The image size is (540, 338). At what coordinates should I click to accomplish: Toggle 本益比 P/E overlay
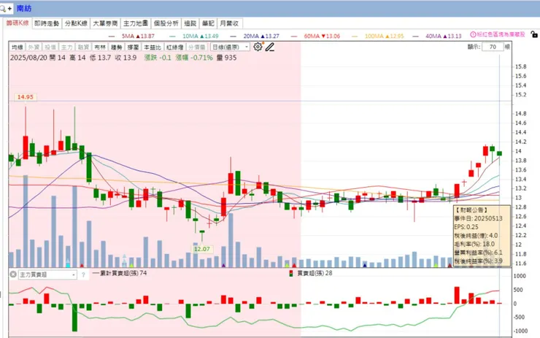[153, 47]
